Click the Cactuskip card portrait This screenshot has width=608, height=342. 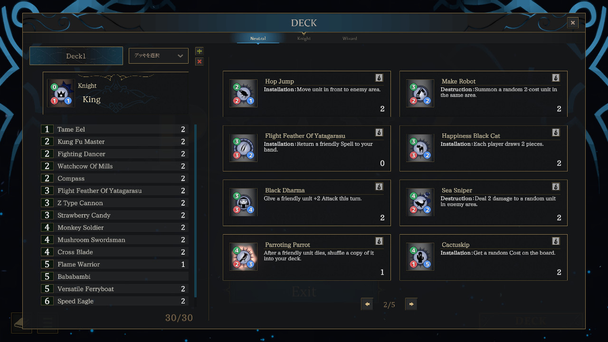pos(420,257)
